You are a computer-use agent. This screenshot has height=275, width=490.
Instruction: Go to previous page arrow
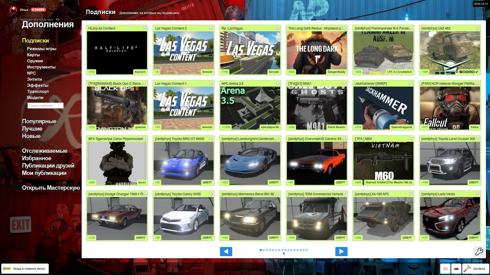click(226, 252)
